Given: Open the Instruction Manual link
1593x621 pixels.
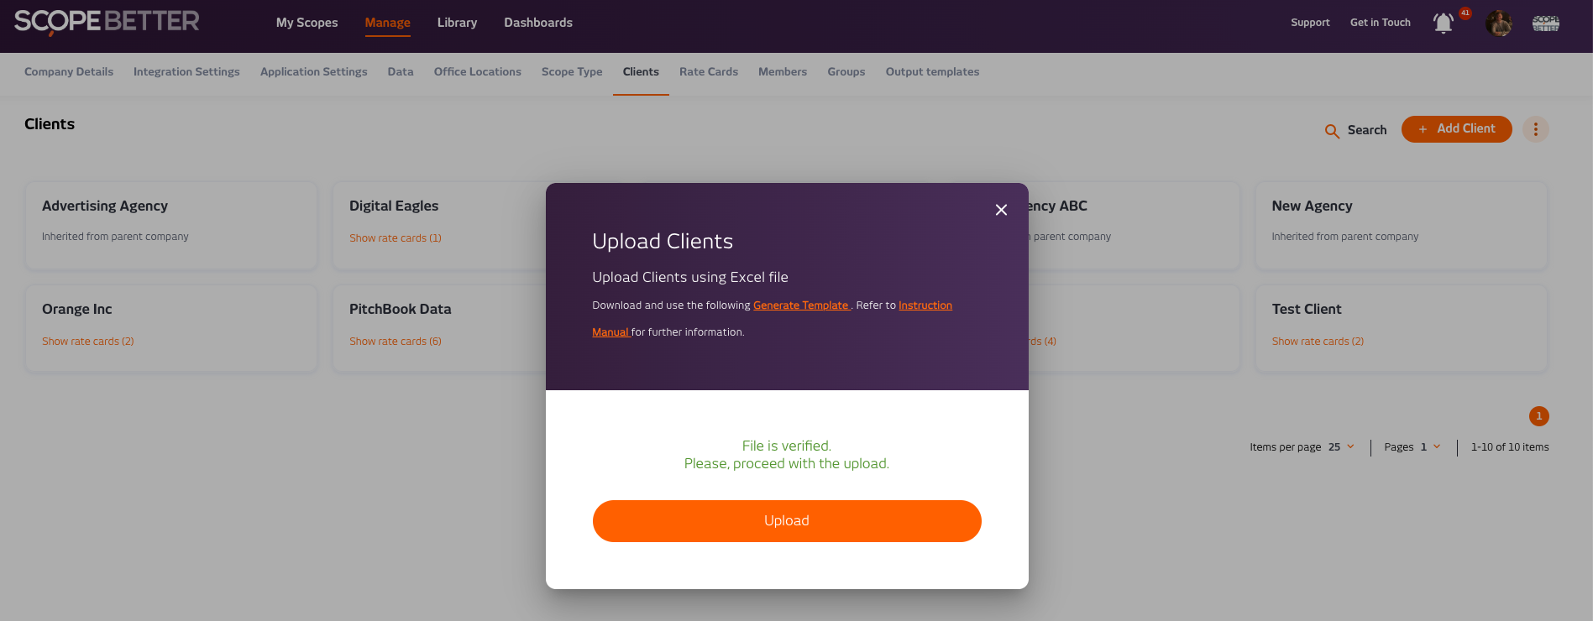Looking at the screenshot, I should (x=925, y=305).
